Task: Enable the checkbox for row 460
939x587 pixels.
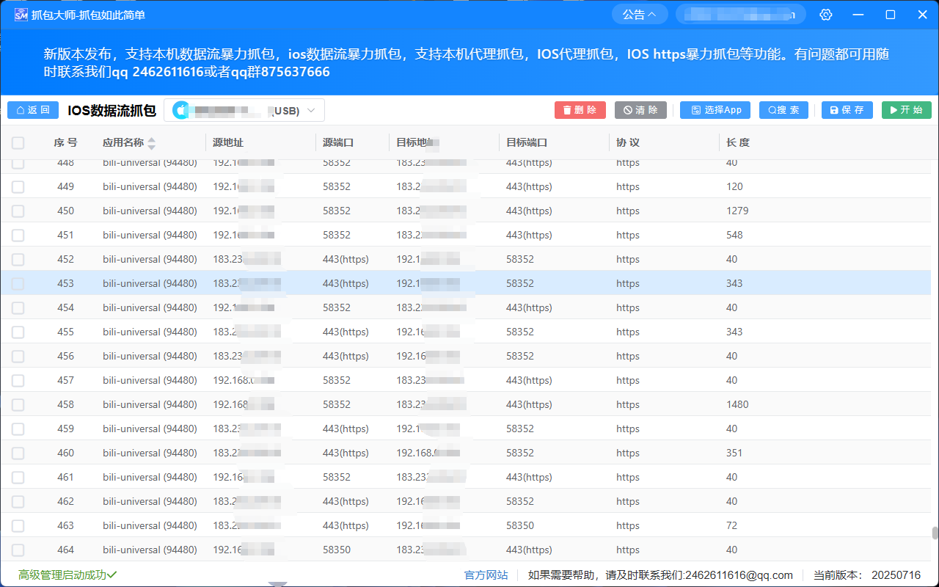Action: [18, 453]
